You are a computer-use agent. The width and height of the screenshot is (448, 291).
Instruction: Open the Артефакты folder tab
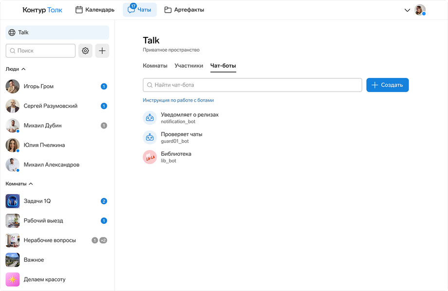[x=184, y=10]
